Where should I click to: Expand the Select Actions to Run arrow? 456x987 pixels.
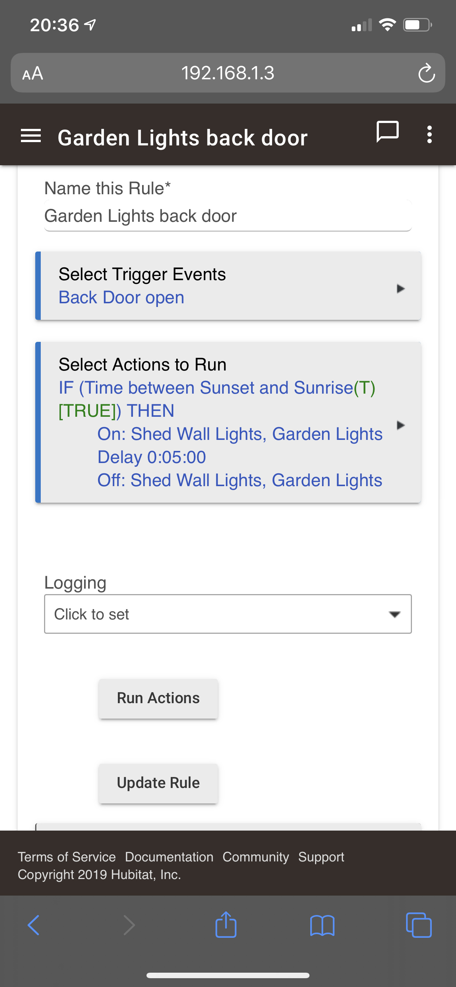pyautogui.click(x=401, y=425)
